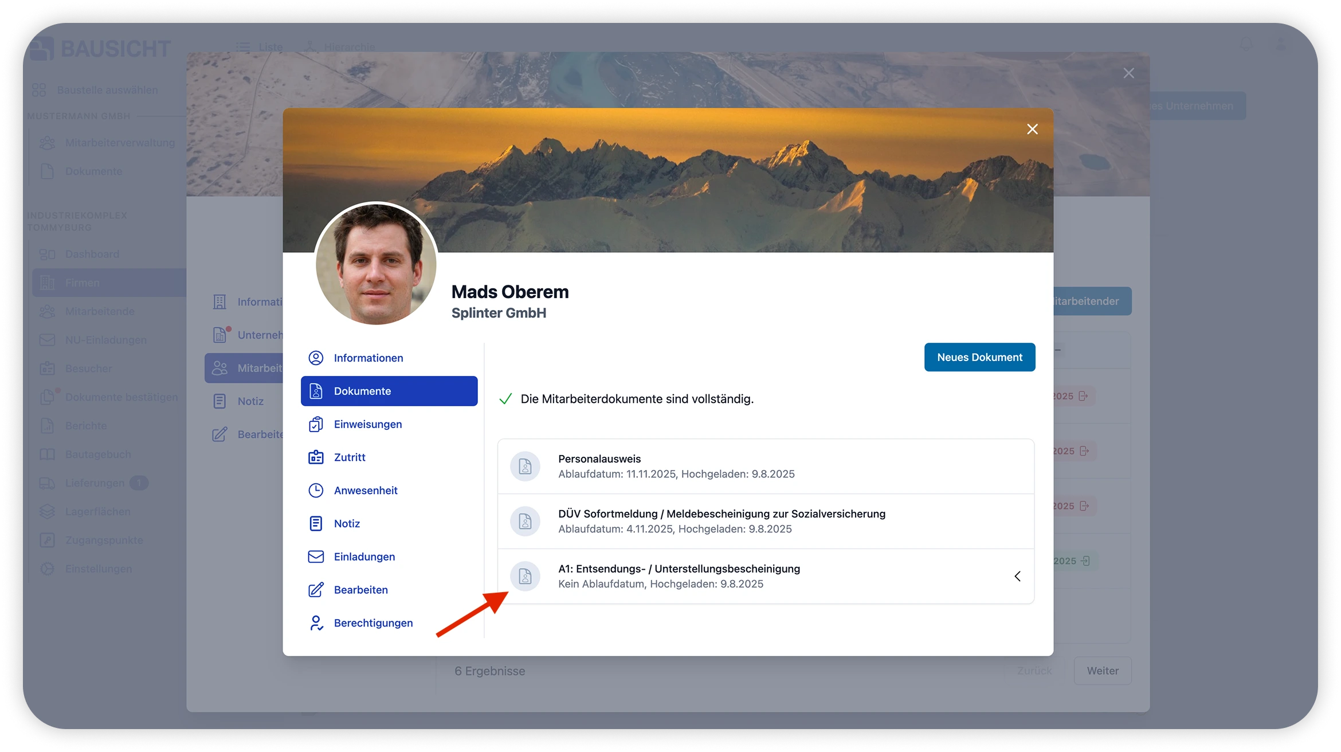Click the BAUSICHT logo
Image resolution: width=1341 pixels, height=752 pixels.
click(101, 49)
